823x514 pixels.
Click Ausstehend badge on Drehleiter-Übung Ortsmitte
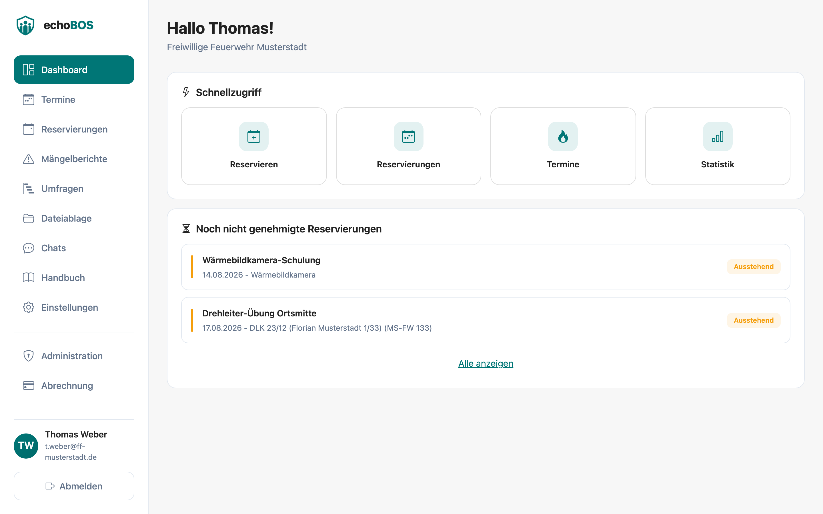[x=754, y=320]
